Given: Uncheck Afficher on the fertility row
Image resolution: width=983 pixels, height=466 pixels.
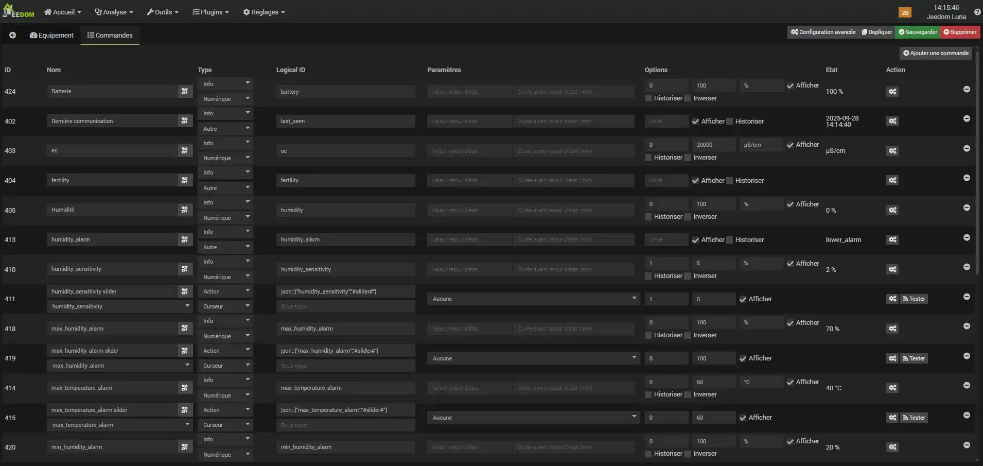Looking at the screenshot, I should point(695,181).
